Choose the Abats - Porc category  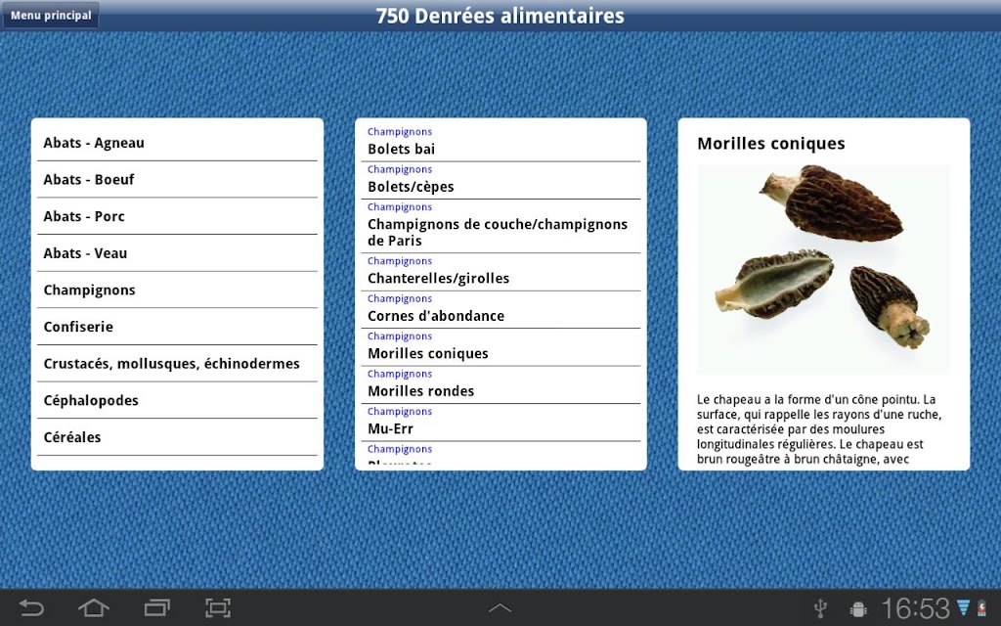[177, 216]
